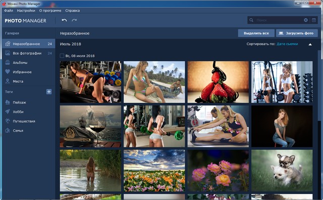Screen dimensions: 323x200
Task: Click the Movavi app icon in title bar
Action: tap(4, 4)
